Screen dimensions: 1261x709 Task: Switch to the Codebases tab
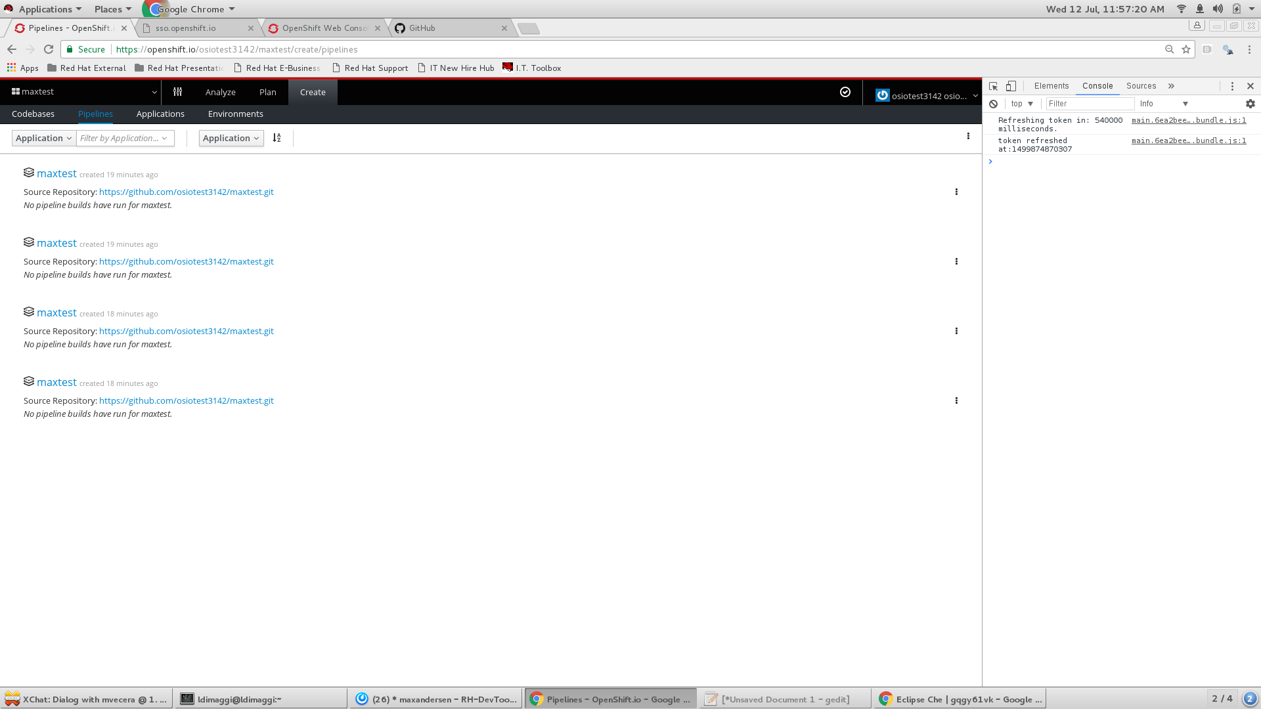click(33, 114)
